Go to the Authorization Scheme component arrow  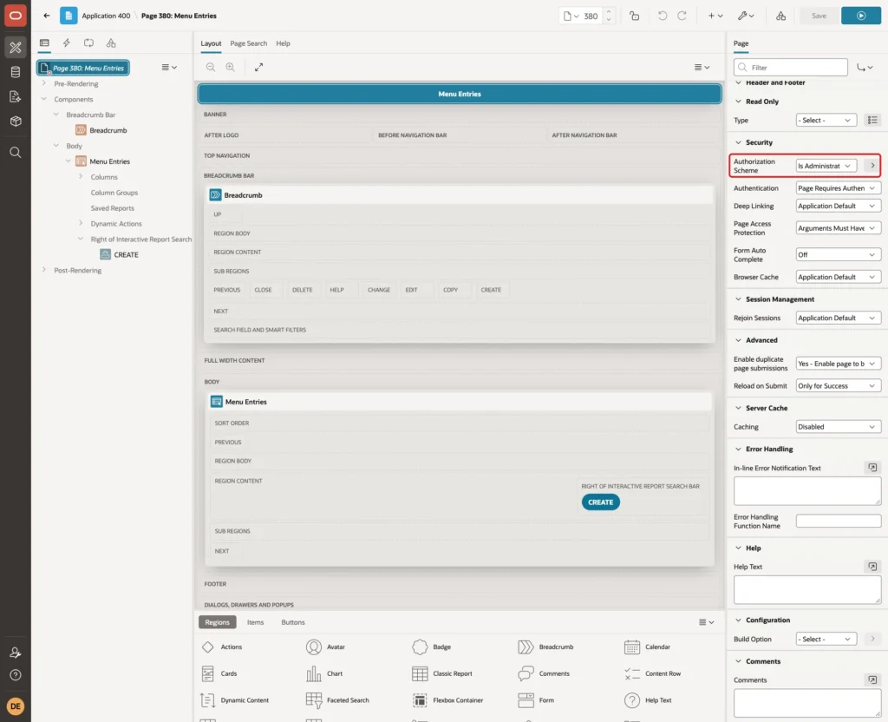pos(872,166)
